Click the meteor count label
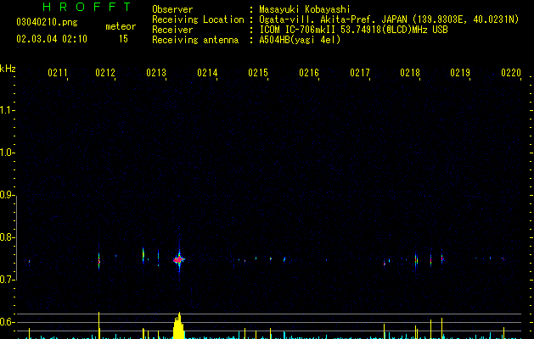 [x=121, y=26]
